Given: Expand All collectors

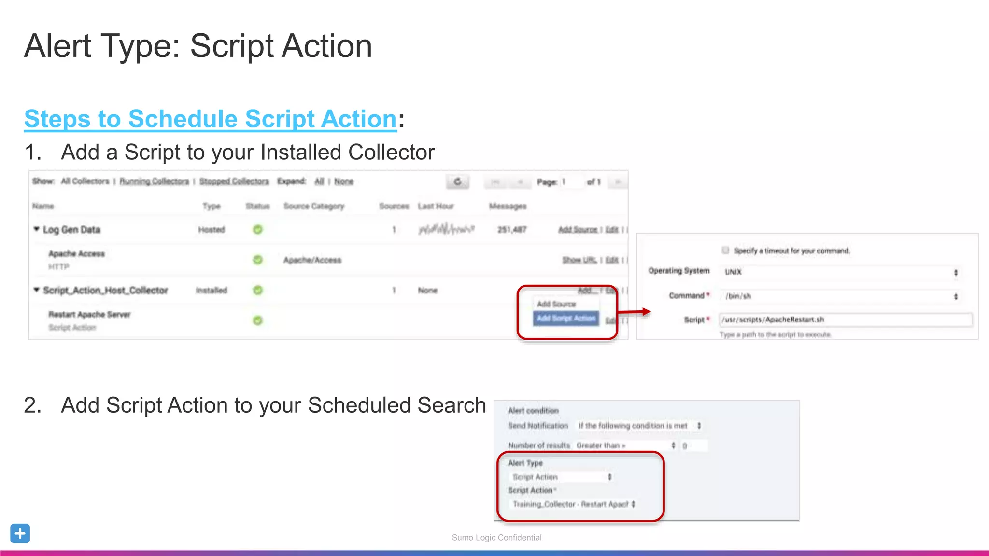Looking at the screenshot, I should pyautogui.click(x=319, y=181).
